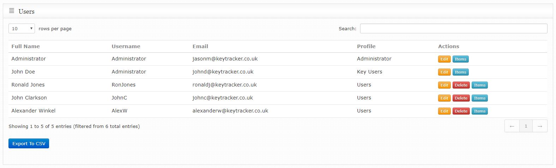Edit John Doe's user account

444,72
